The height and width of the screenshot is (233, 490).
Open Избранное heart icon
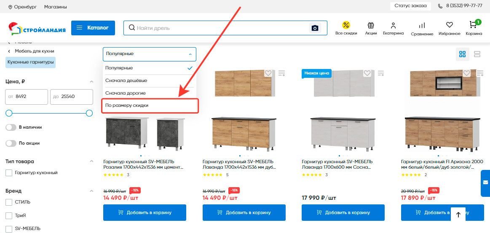[449, 25]
